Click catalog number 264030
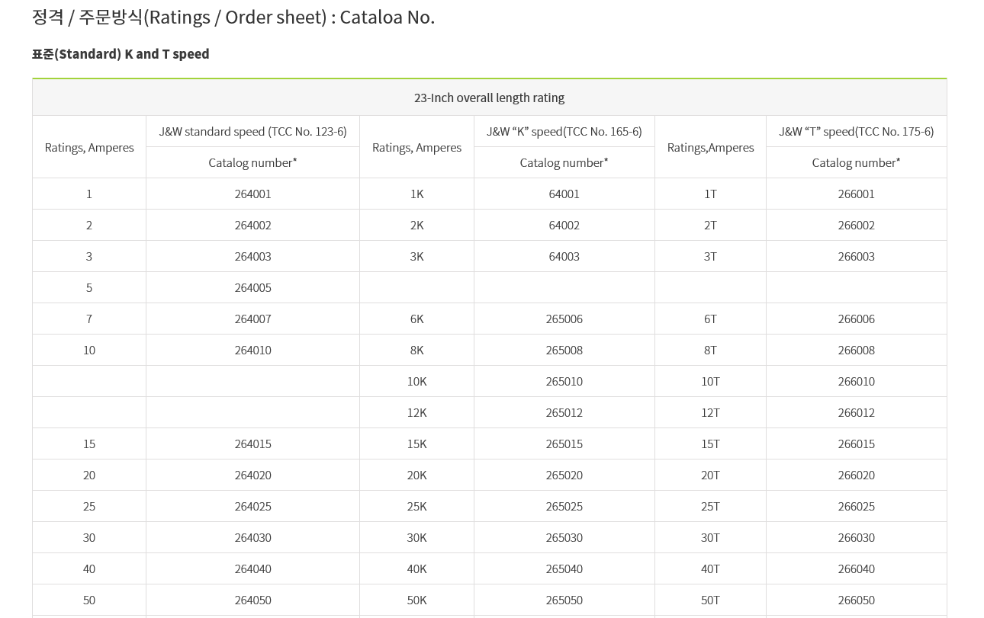The image size is (984, 618). coord(252,537)
